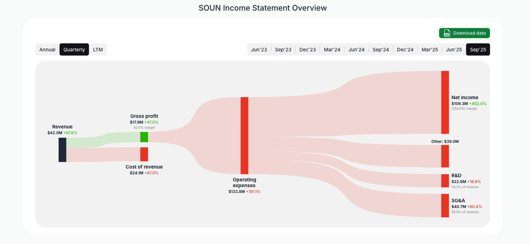The height and width of the screenshot is (244, 530).
Task: Click the Other: $39.0M flow label
Action: (x=445, y=141)
